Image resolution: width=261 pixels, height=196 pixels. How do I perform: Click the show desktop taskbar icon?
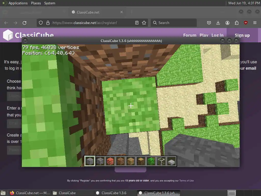pyautogui.click(x=3, y=193)
